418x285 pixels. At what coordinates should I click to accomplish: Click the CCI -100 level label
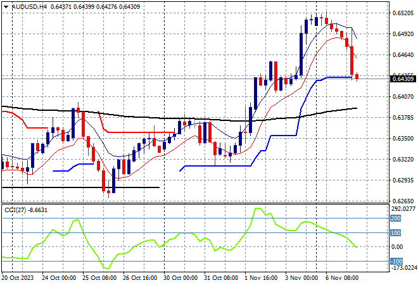pyautogui.click(x=396, y=262)
